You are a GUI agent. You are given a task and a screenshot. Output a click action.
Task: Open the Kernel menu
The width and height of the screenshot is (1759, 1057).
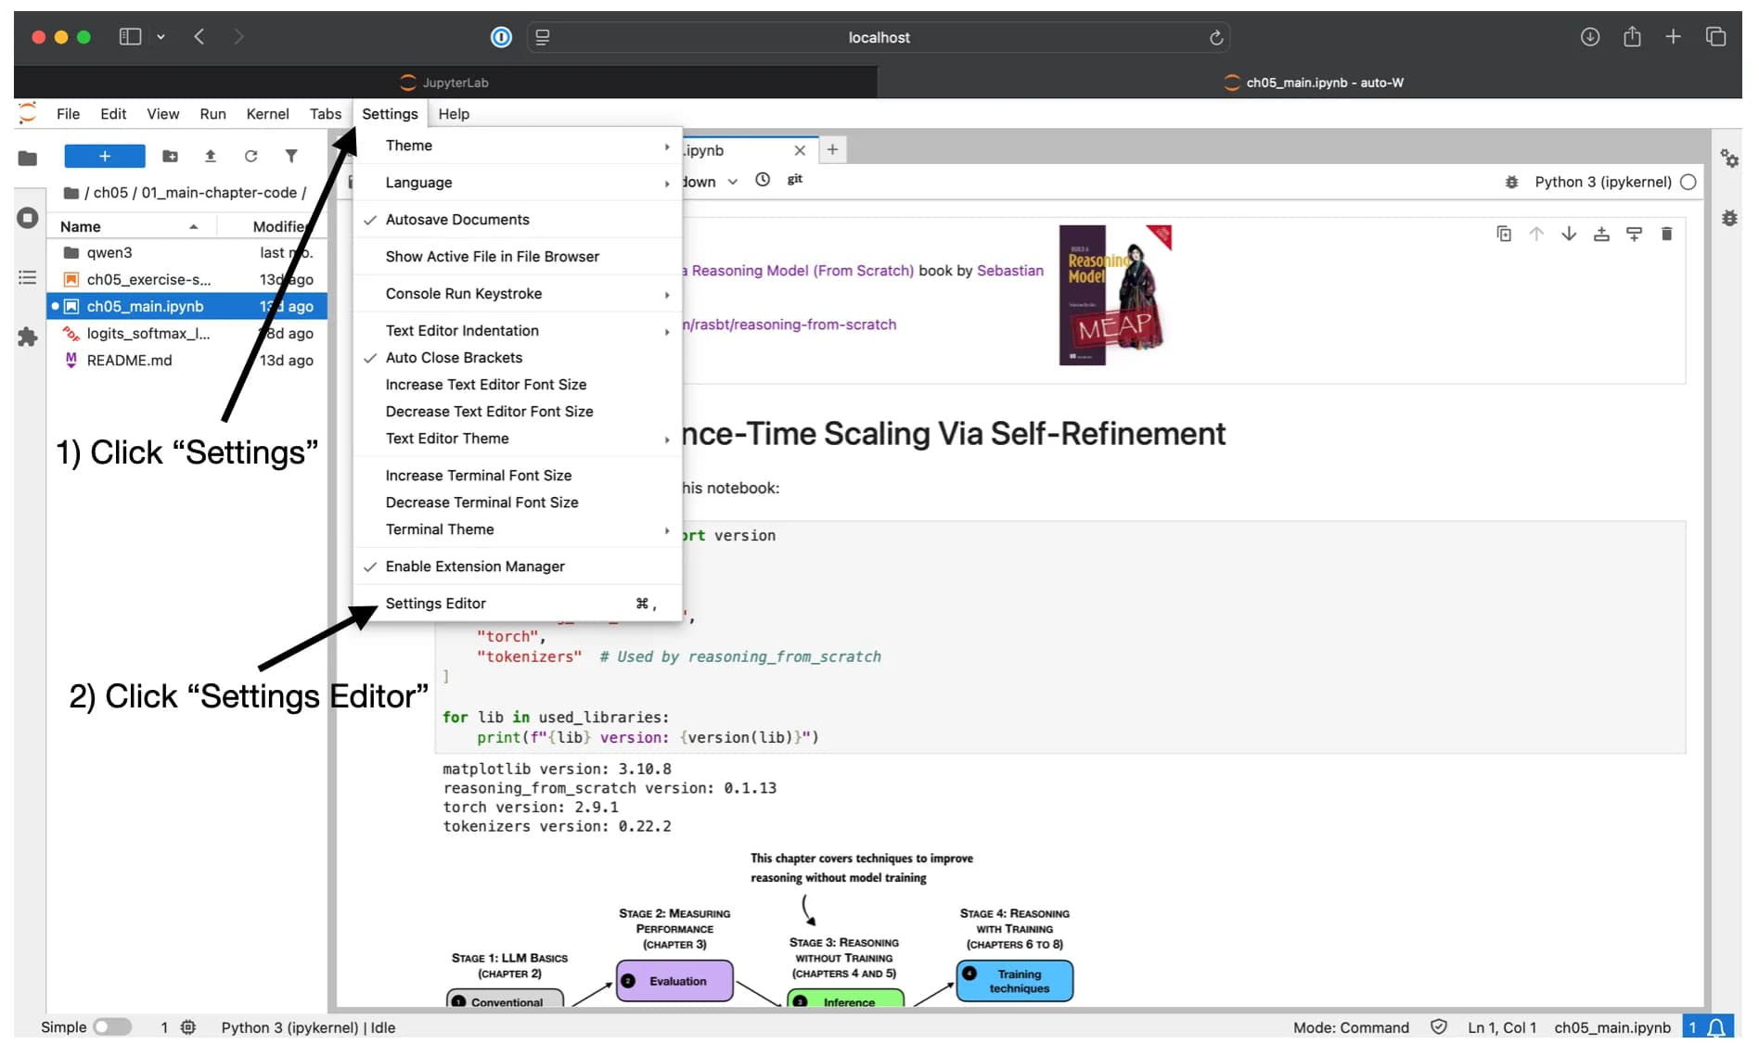click(267, 114)
